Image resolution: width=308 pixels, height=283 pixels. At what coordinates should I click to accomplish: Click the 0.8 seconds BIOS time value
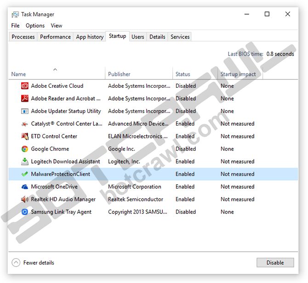coord(280,54)
